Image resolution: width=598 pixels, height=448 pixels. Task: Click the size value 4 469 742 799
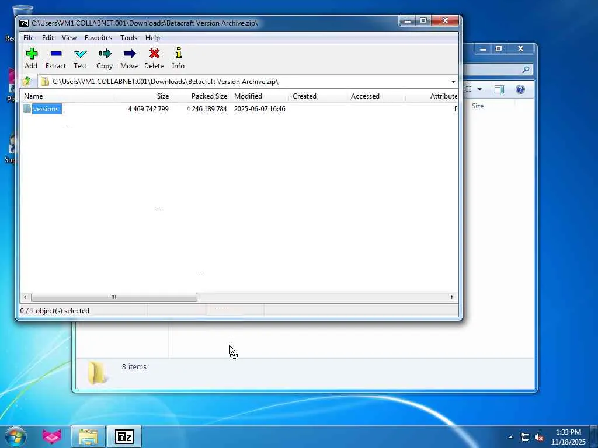pyautogui.click(x=148, y=109)
